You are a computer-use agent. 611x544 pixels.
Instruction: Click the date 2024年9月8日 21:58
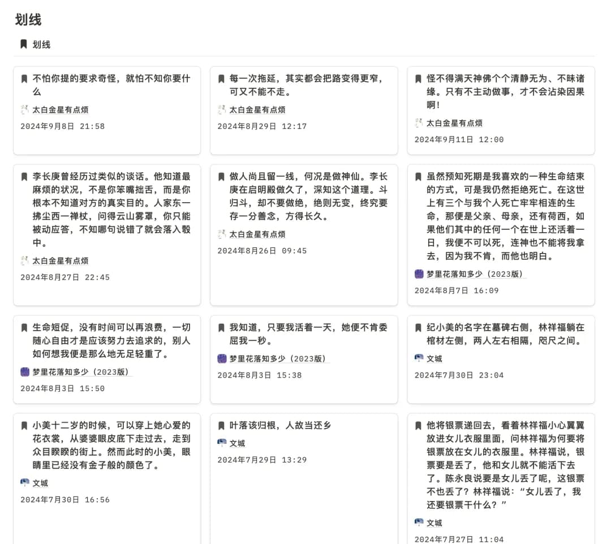click(x=62, y=126)
